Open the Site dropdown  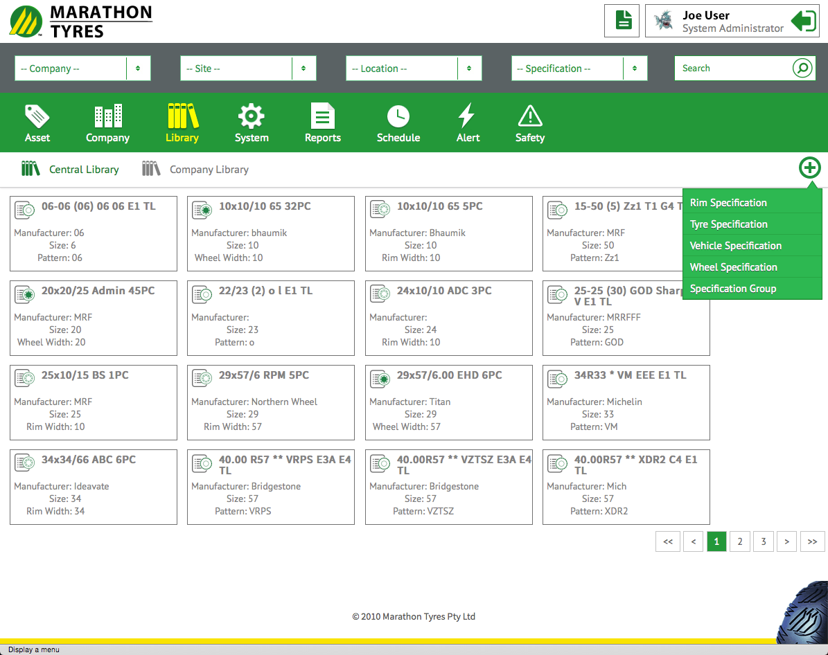248,69
